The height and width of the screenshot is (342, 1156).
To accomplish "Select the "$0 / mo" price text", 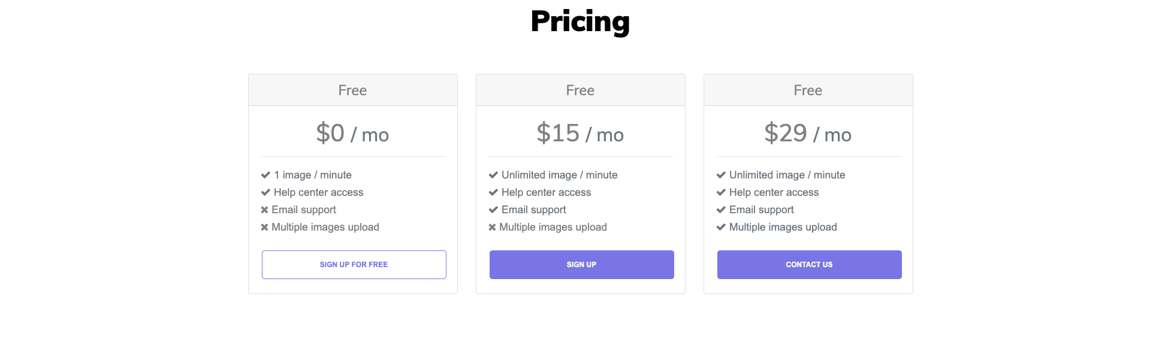I will pyautogui.click(x=352, y=134).
